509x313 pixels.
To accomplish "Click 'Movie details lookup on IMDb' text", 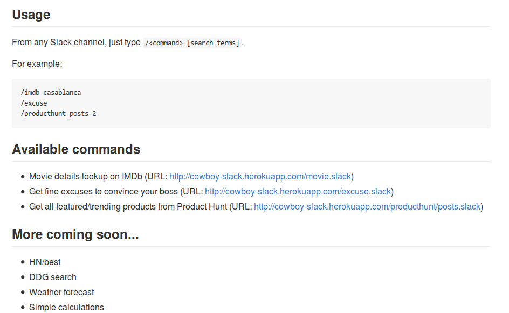I will click(86, 177).
